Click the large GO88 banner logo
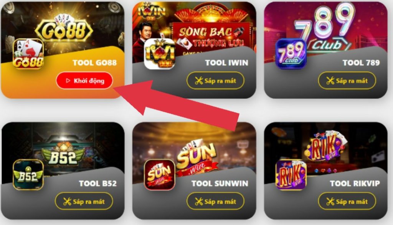Viewport: 393px width, 225px height. click(x=64, y=29)
